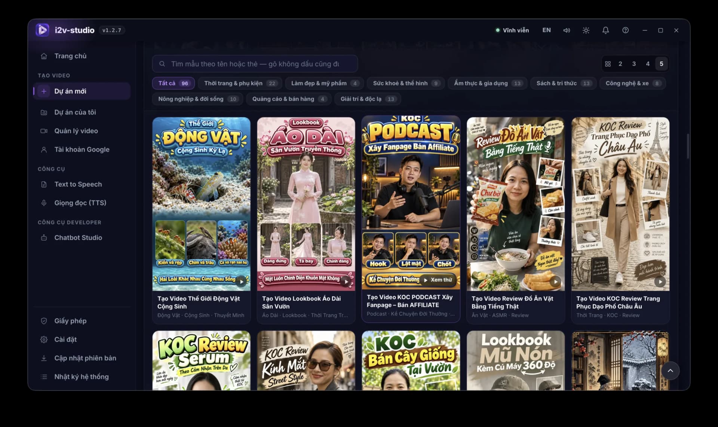Open the KOC Review Kính Mắt Street Style thumbnail
The image size is (718, 427).
click(306, 361)
